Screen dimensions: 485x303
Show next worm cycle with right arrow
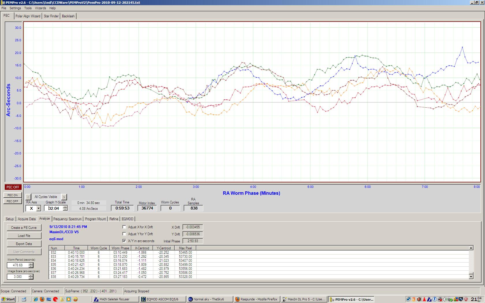(64, 197)
